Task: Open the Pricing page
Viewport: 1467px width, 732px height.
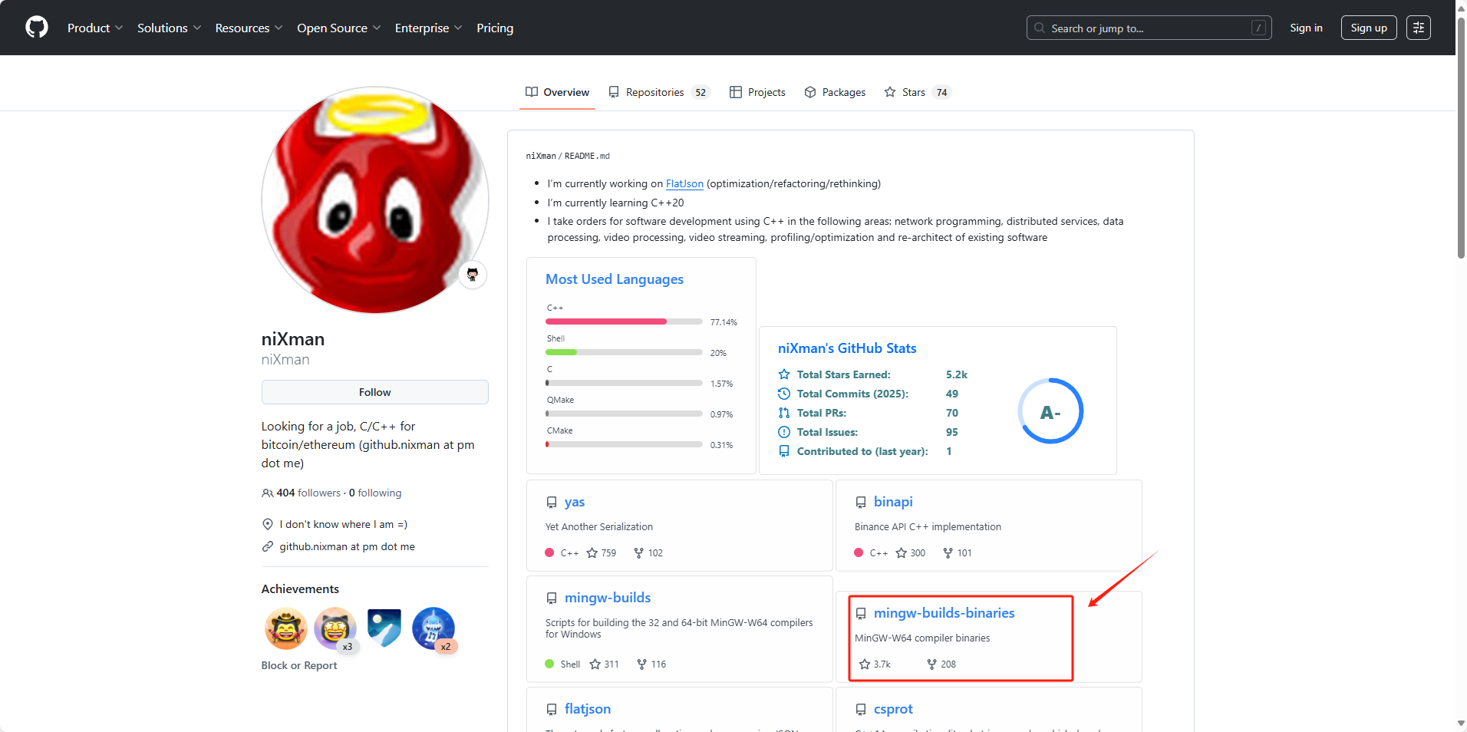Action: (x=495, y=28)
